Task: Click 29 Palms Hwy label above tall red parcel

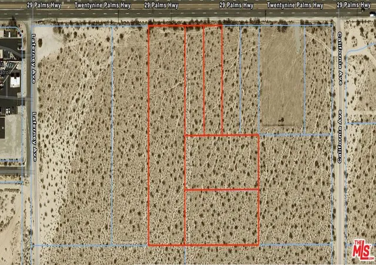Action: coord(162,5)
